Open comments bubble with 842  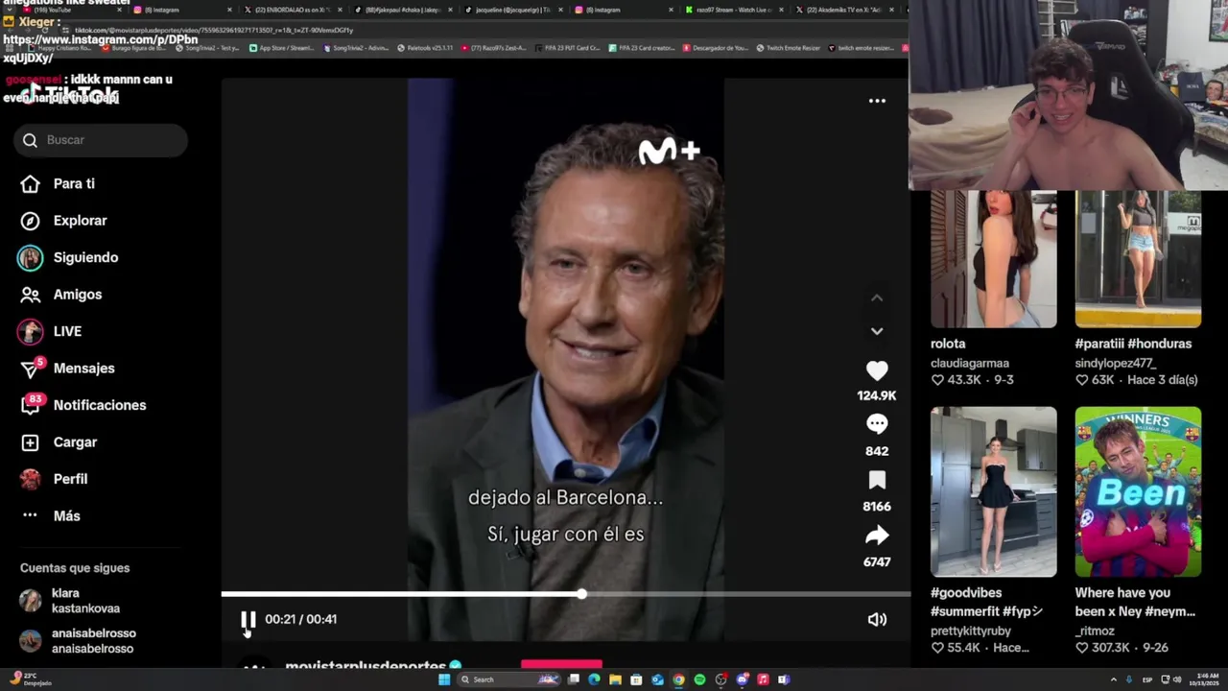(877, 424)
